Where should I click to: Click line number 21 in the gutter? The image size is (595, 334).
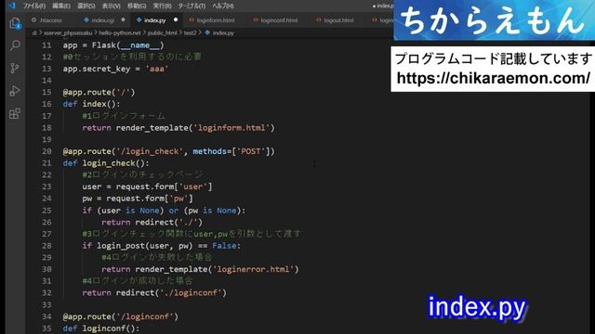coord(46,163)
